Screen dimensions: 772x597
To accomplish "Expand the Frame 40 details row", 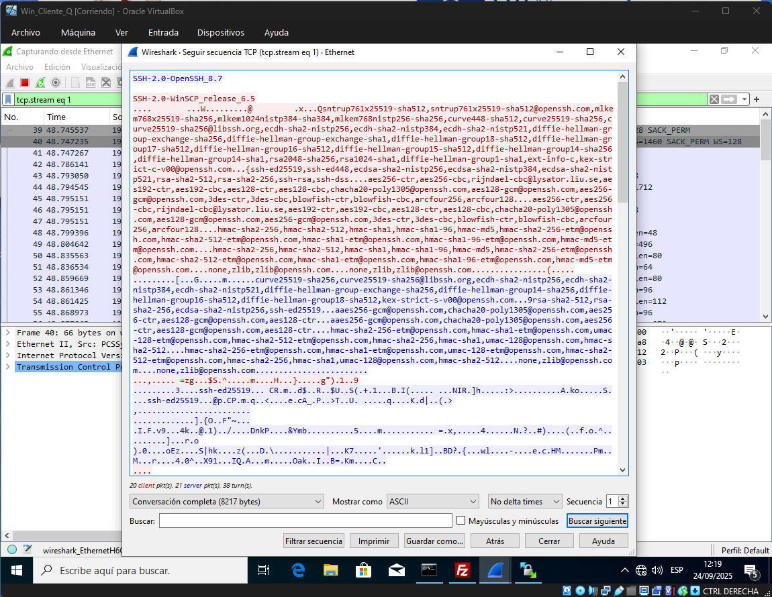I will pos(8,333).
